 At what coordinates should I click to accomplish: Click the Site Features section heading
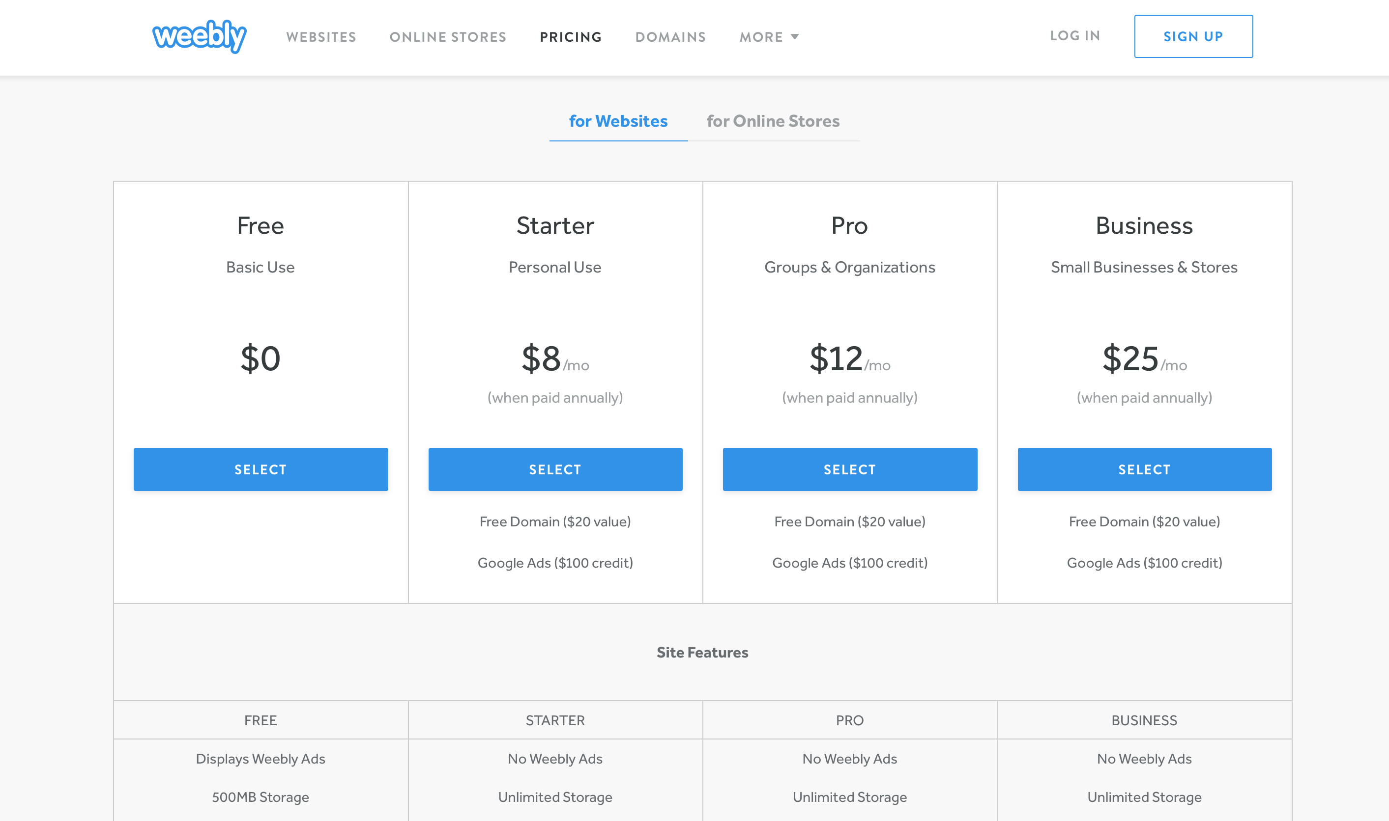702,653
